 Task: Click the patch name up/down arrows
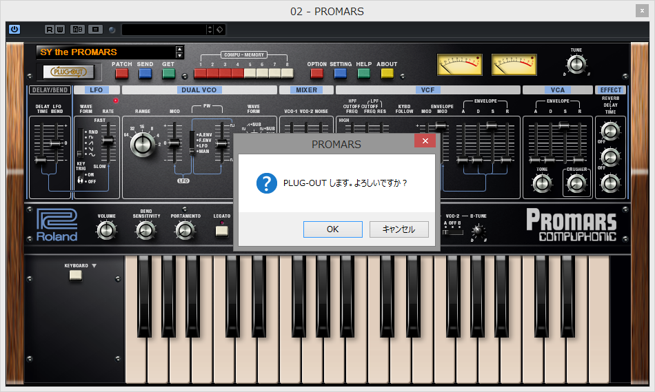(180, 52)
